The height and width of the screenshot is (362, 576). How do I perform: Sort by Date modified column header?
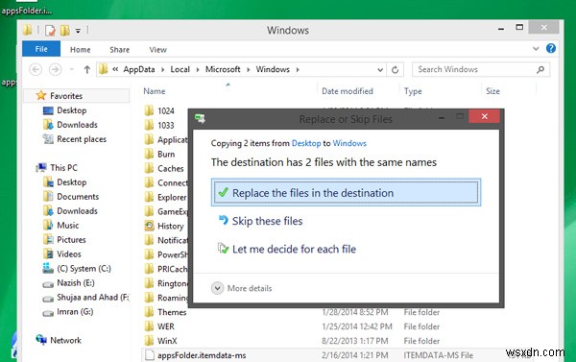[348, 91]
